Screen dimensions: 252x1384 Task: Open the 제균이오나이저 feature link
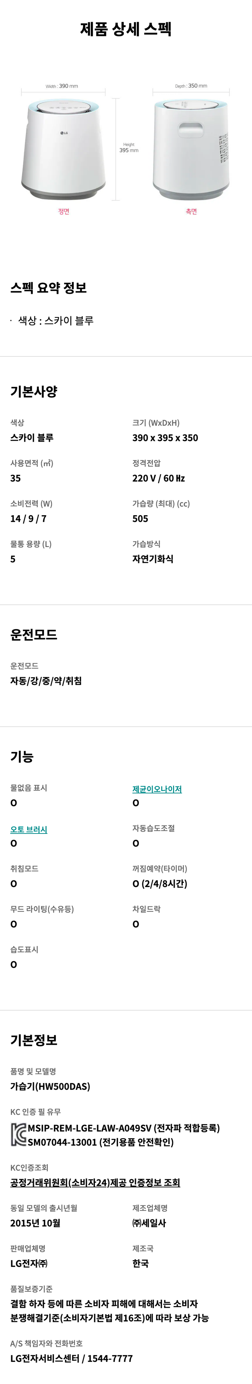[x=157, y=789]
